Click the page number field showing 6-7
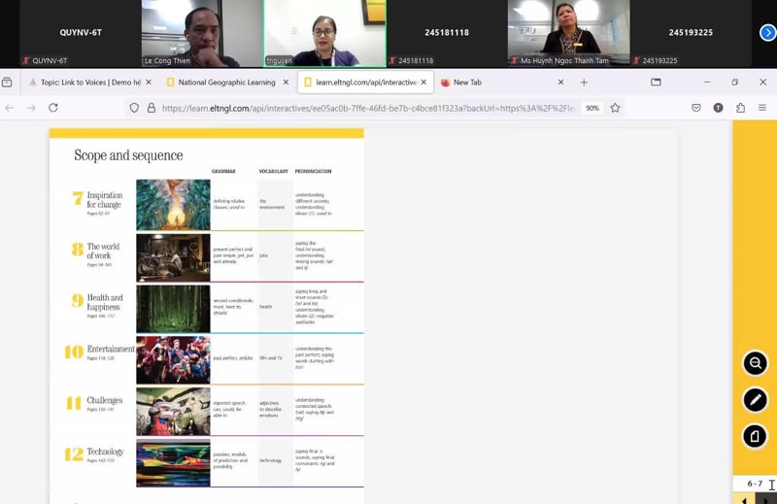Image resolution: width=777 pixels, height=504 pixels. [x=755, y=484]
